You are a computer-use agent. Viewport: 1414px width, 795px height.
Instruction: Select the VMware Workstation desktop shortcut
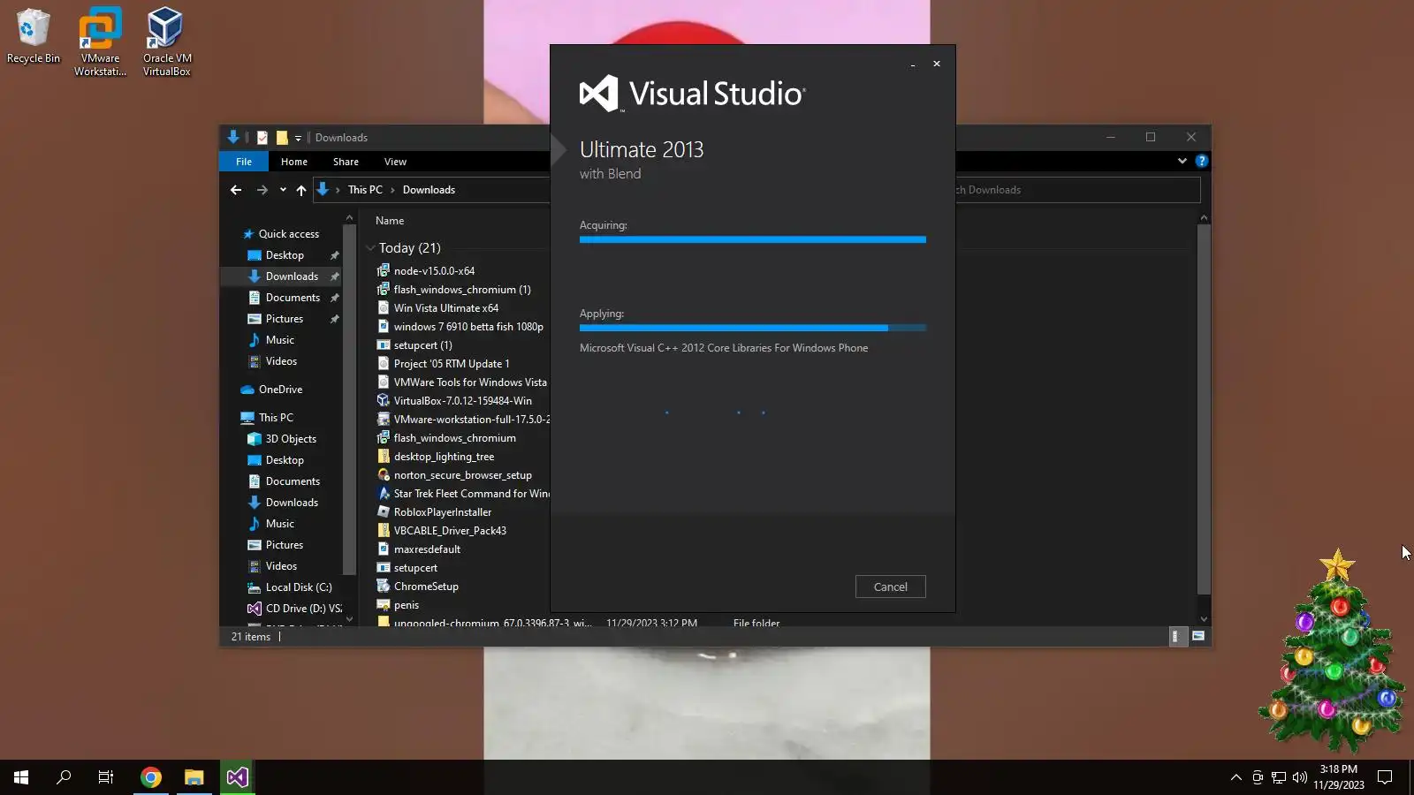[100, 42]
